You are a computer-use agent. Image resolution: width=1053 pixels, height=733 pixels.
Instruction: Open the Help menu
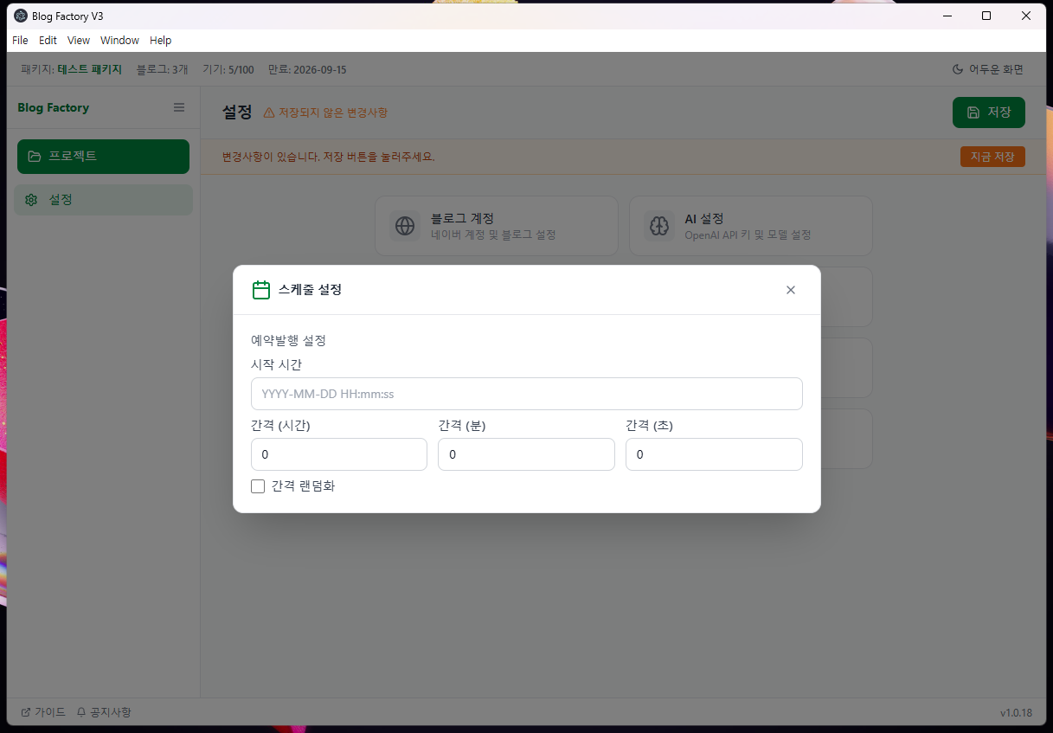pyautogui.click(x=160, y=40)
